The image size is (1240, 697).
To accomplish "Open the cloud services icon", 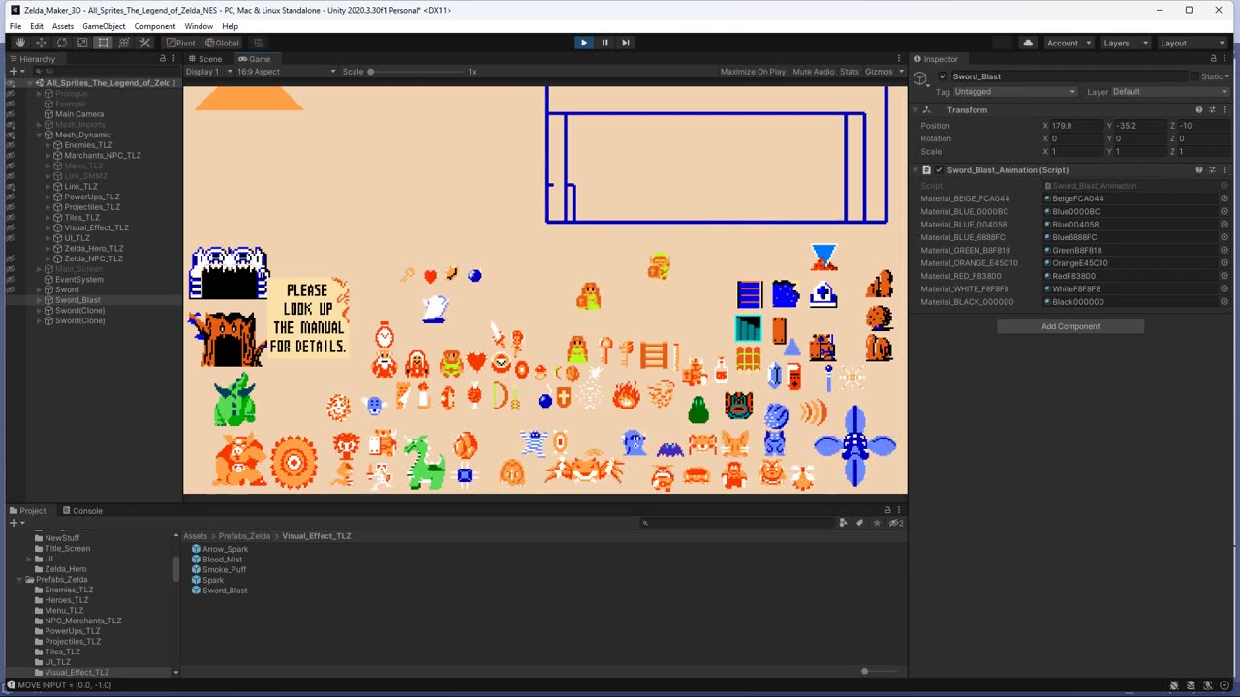I will coord(1028,43).
